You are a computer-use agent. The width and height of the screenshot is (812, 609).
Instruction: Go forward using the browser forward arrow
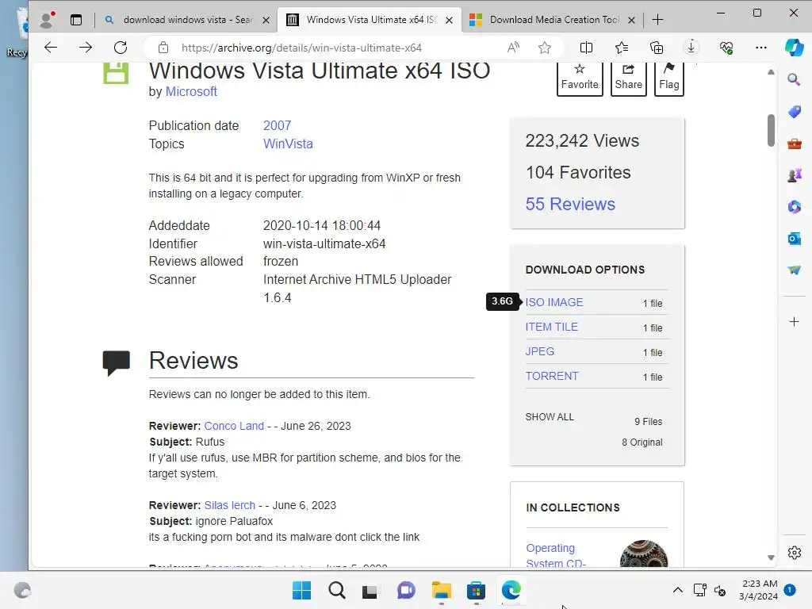86,48
